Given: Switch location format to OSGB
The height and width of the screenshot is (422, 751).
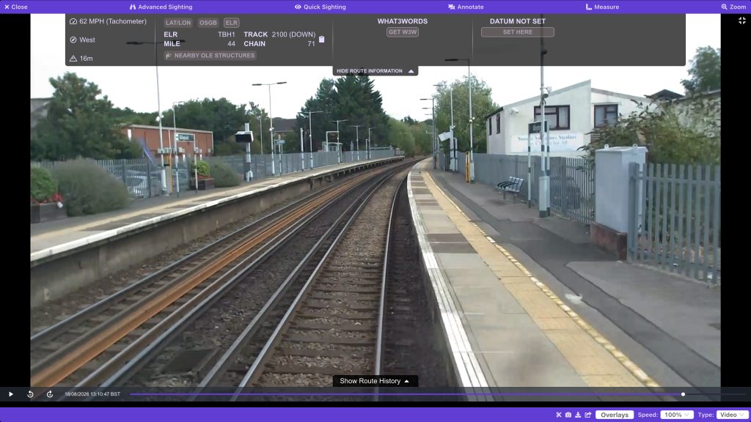Looking at the screenshot, I should [208, 23].
